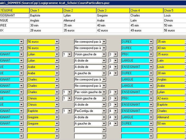The width and height of the screenshot is (186, 140).
Task: Select the '28 euros' table cell
Action: pos(46,31)
